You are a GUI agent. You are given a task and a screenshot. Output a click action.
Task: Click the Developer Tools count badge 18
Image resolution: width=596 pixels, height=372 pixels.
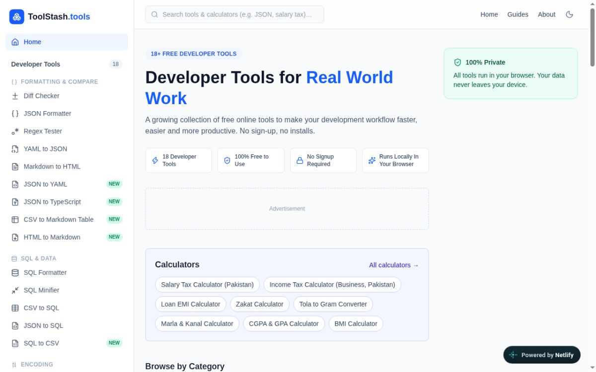(116, 64)
